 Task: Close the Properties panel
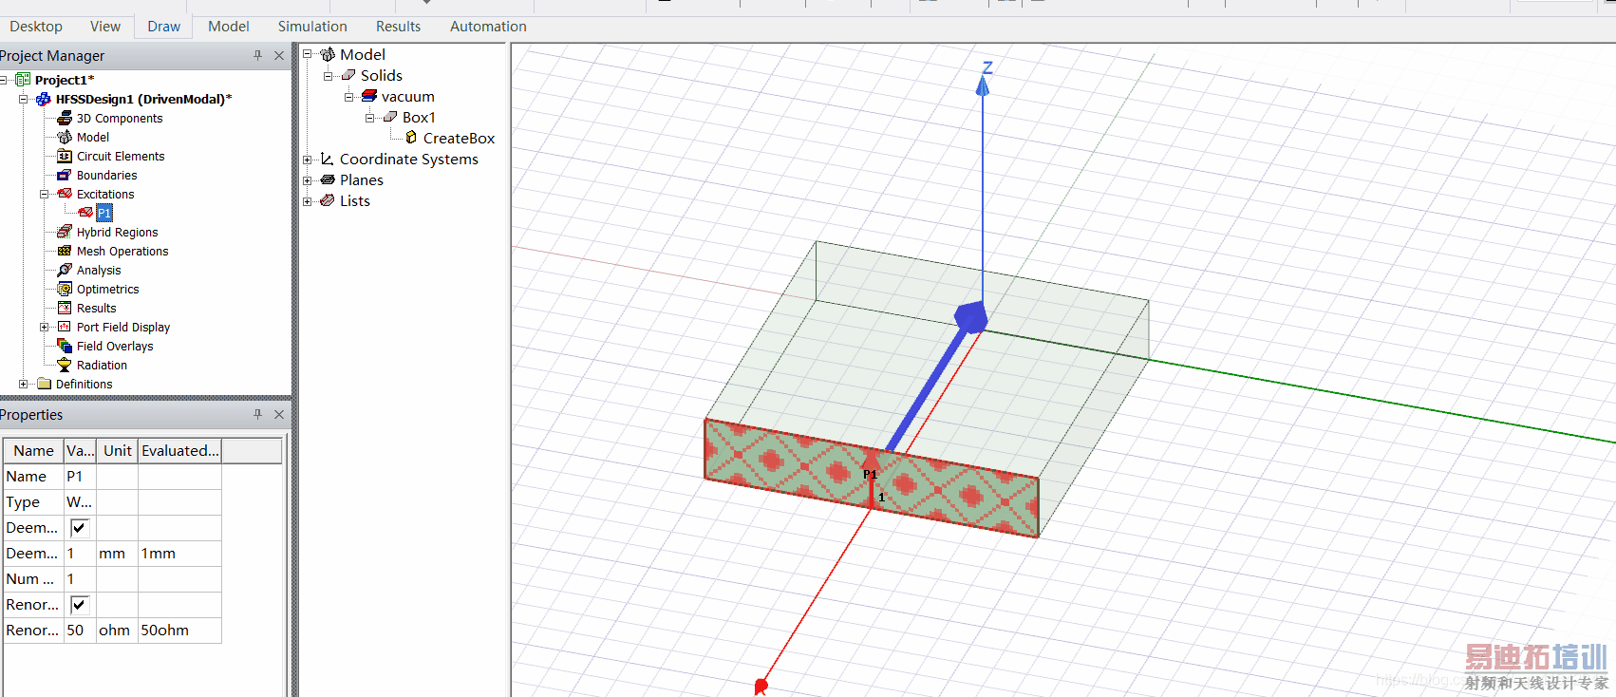(279, 415)
